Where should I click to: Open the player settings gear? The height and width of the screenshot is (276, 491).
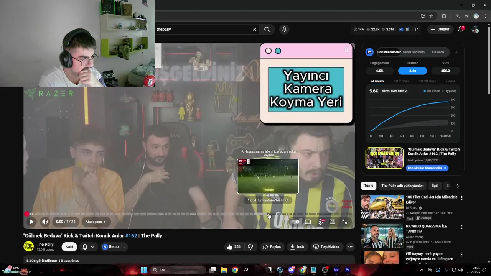[320, 222]
